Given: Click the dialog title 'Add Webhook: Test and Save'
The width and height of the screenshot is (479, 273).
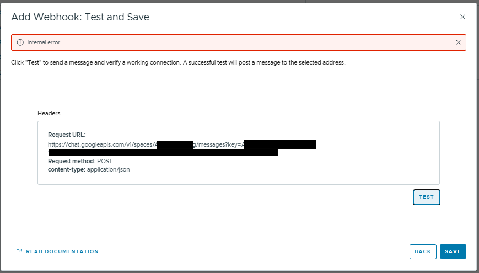Looking at the screenshot, I should coord(80,17).
